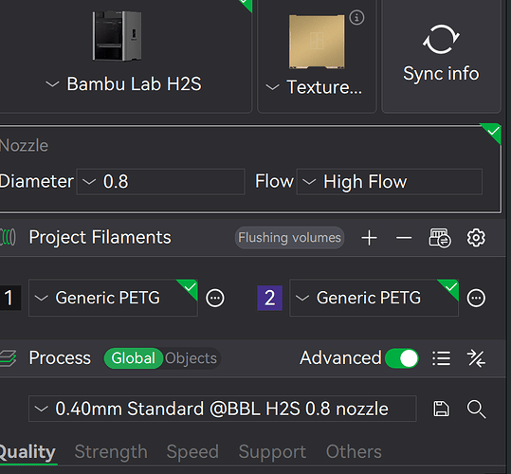Switch process scope to Objects
Screen dimensions: 511x474
click(191, 358)
